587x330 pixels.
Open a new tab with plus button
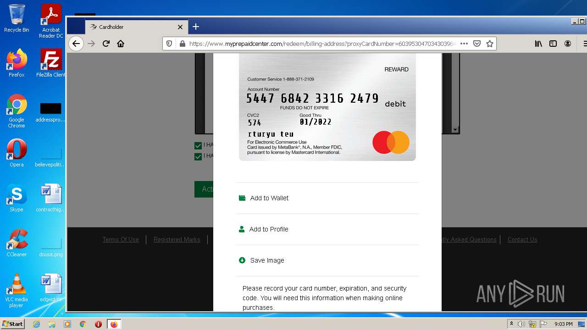(x=196, y=27)
